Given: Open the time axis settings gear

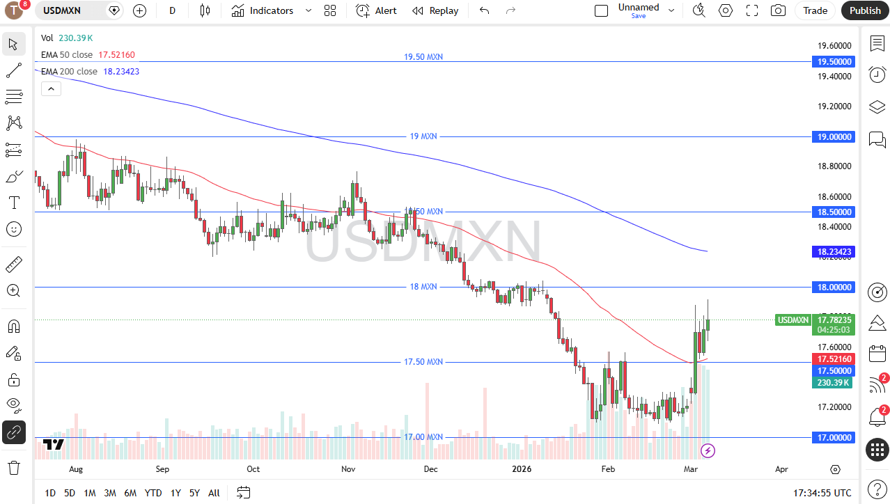Looking at the screenshot, I should coord(835,469).
